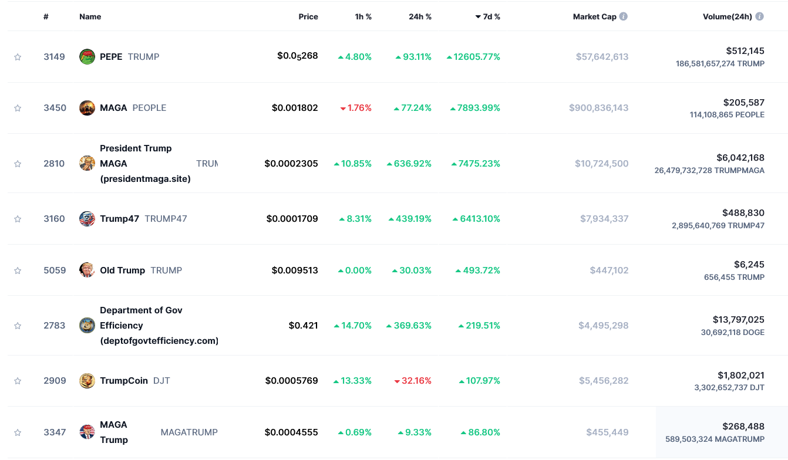
Task: Star the MAGA Trump row
Action: coord(18,432)
